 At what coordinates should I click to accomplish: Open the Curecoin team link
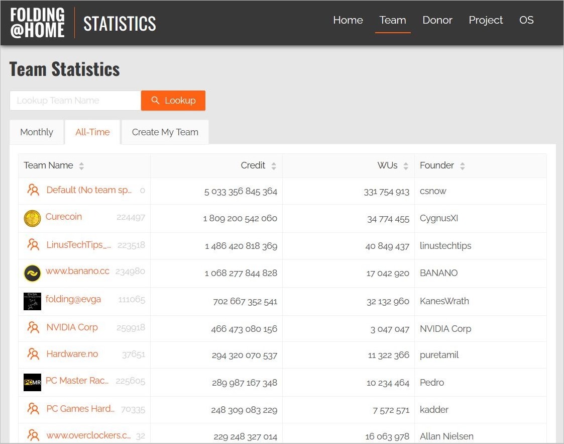pos(64,217)
